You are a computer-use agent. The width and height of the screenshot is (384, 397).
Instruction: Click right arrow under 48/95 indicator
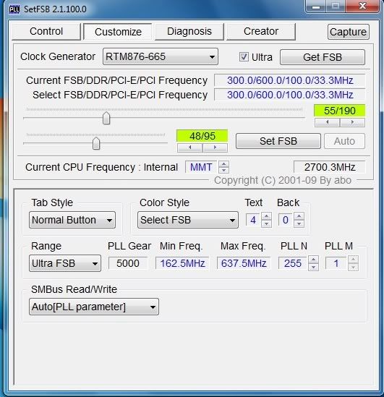point(215,148)
